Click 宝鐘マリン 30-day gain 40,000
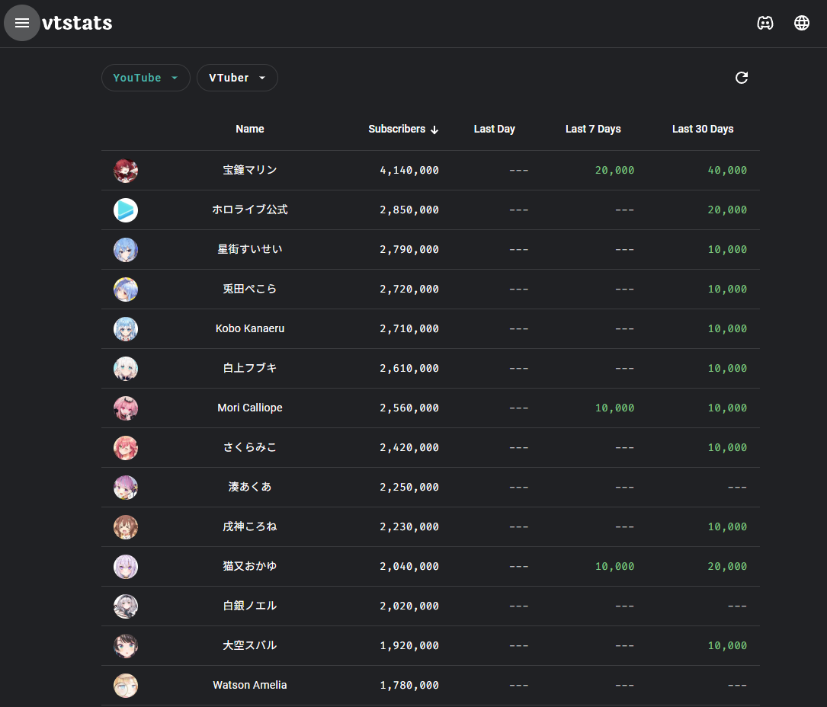The image size is (827, 707). [x=727, y=171]
